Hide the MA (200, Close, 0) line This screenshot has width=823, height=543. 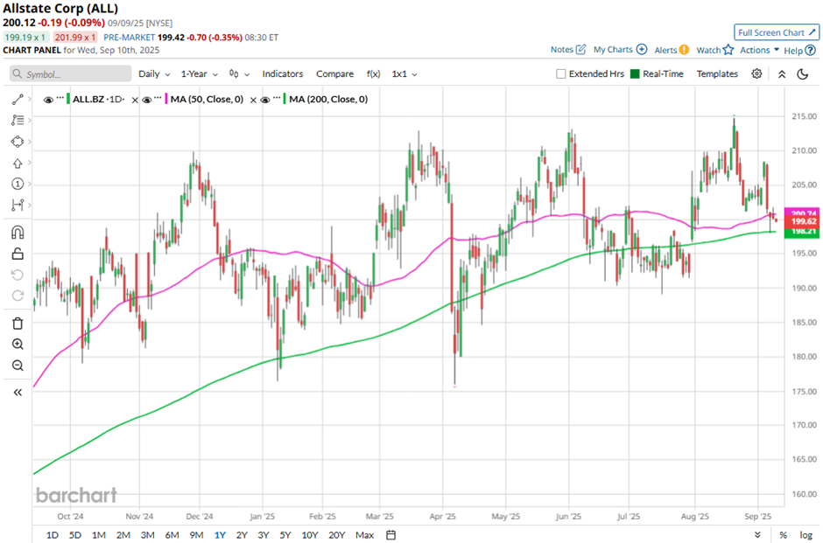tap(265, 100)
